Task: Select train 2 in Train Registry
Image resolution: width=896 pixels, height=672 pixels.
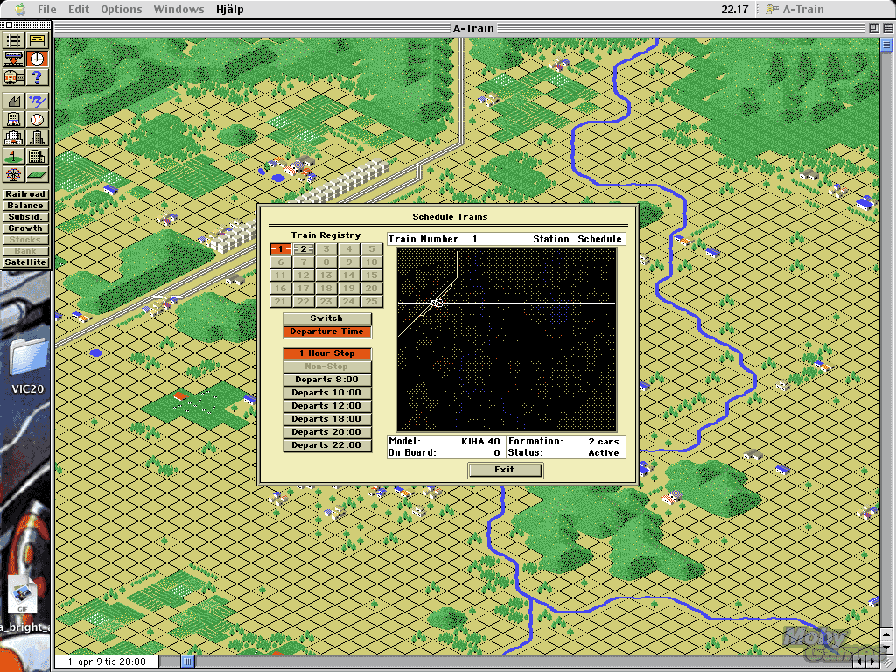Action: (304, 249)
